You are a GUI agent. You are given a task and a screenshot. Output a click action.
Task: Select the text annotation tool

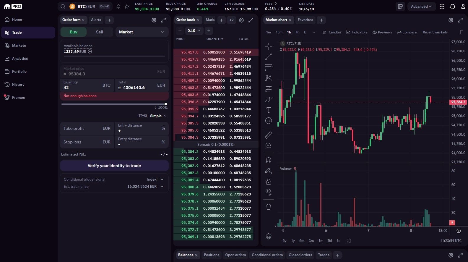point(268,110)
